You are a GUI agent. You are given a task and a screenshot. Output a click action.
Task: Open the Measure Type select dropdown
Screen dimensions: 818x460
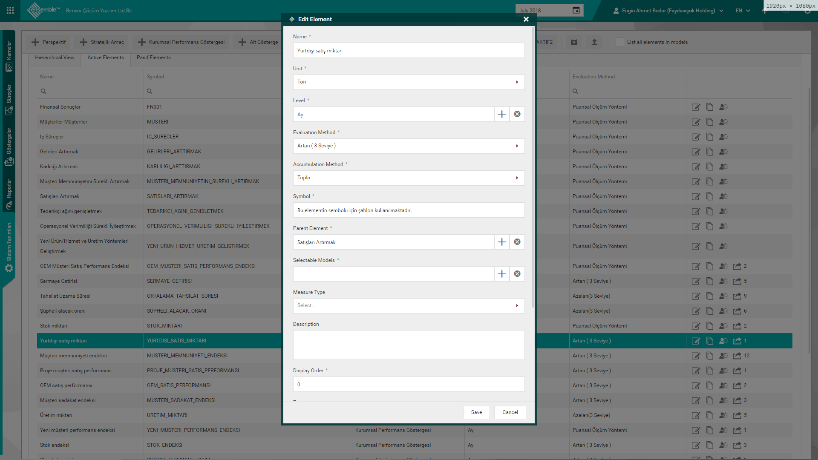point(409,306)
